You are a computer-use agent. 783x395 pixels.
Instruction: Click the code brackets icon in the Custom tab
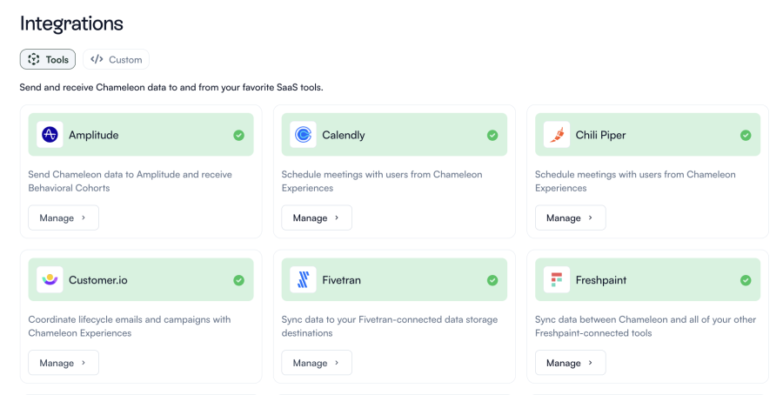coord(97,59)
